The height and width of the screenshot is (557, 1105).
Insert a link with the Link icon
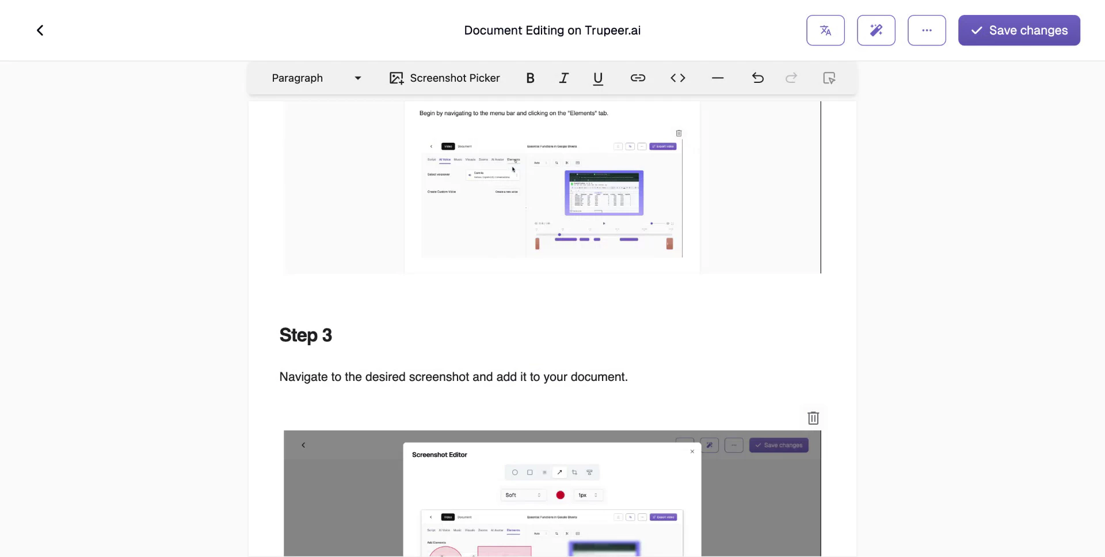638,78
